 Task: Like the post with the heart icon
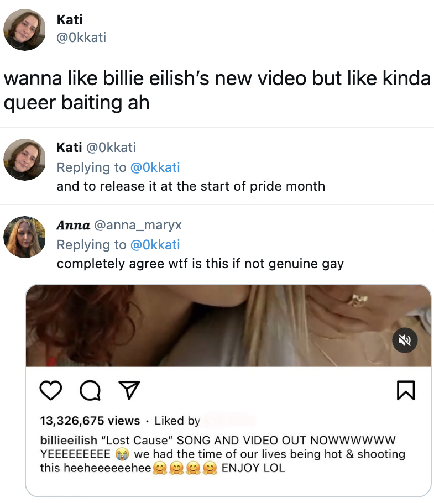pos(51,390)
